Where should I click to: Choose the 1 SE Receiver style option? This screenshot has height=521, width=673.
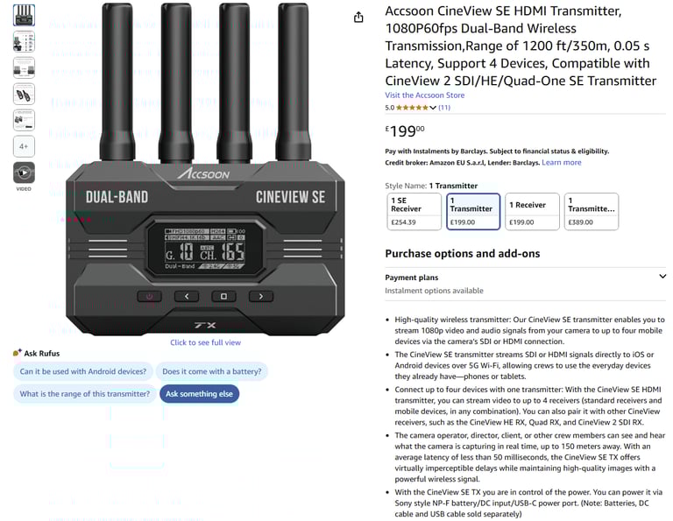(x=414, y=211)
